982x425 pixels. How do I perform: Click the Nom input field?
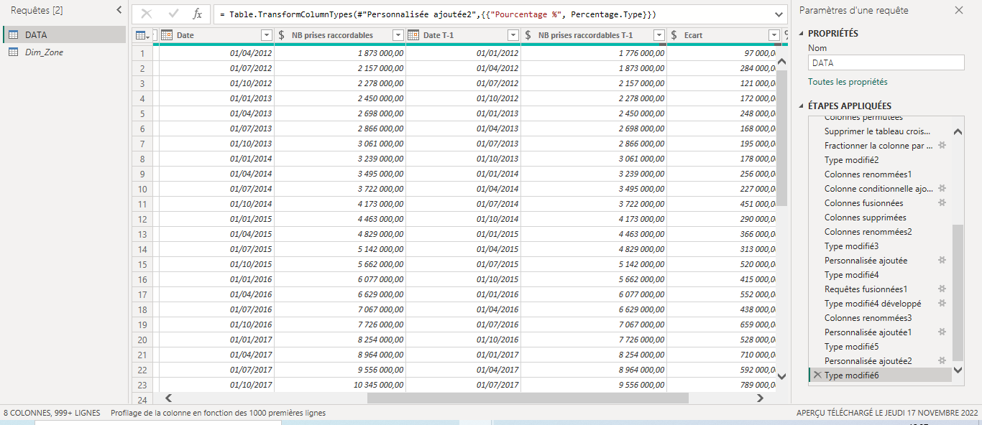[886, 62]
